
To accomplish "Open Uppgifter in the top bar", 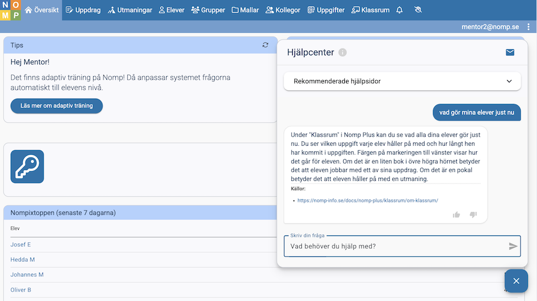I will 326,10.
